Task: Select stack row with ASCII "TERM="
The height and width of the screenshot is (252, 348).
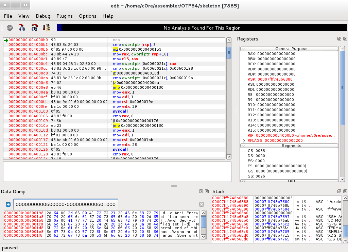Action: coord(277,228)
